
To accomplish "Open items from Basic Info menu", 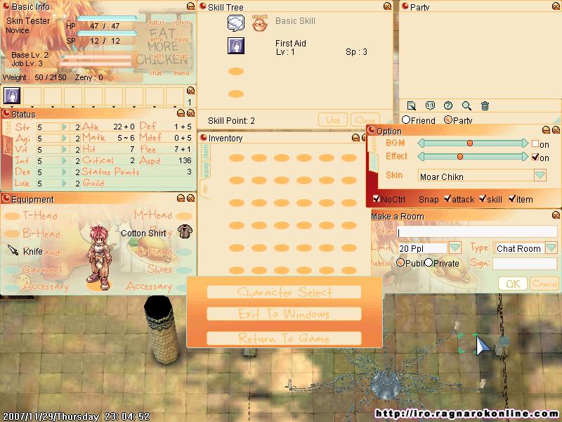I will tap(156, 39).
